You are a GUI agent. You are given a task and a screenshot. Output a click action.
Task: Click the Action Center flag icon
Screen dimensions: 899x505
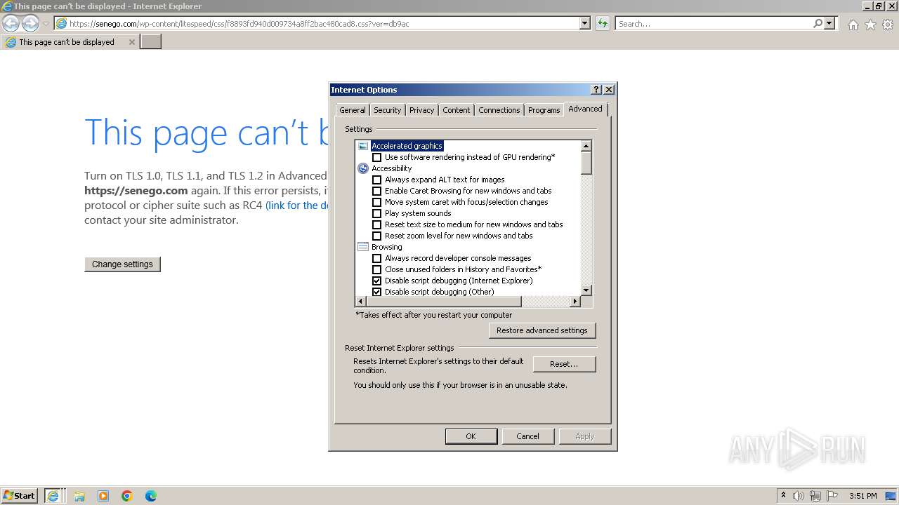[x=832, y=496]
